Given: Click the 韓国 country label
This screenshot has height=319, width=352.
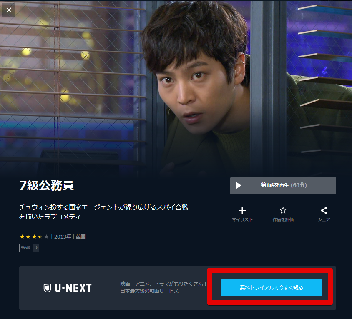Looking at the screenshot, I should pyautogui.click(x=80, y=237).
